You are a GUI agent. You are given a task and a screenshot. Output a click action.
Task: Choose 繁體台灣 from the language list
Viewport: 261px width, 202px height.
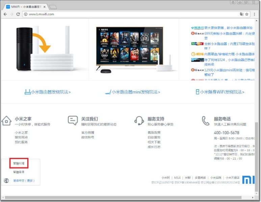[19, 163]
